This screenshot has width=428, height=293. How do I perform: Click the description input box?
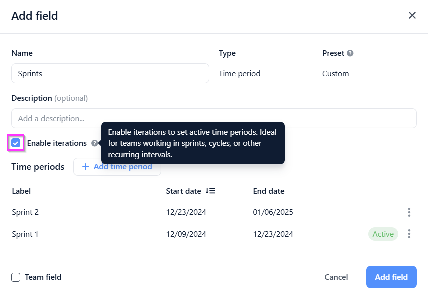[213, 118]
